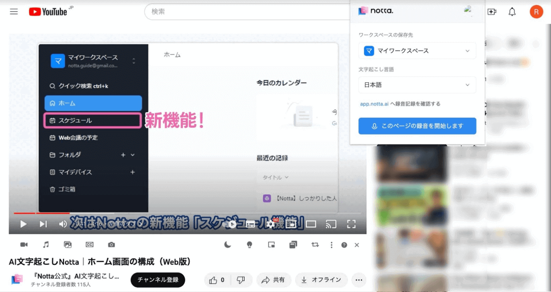The height and width of the screenshot is (292, 551).
Task: Open the Notta channel avatar
Action: tap(17, 280)
